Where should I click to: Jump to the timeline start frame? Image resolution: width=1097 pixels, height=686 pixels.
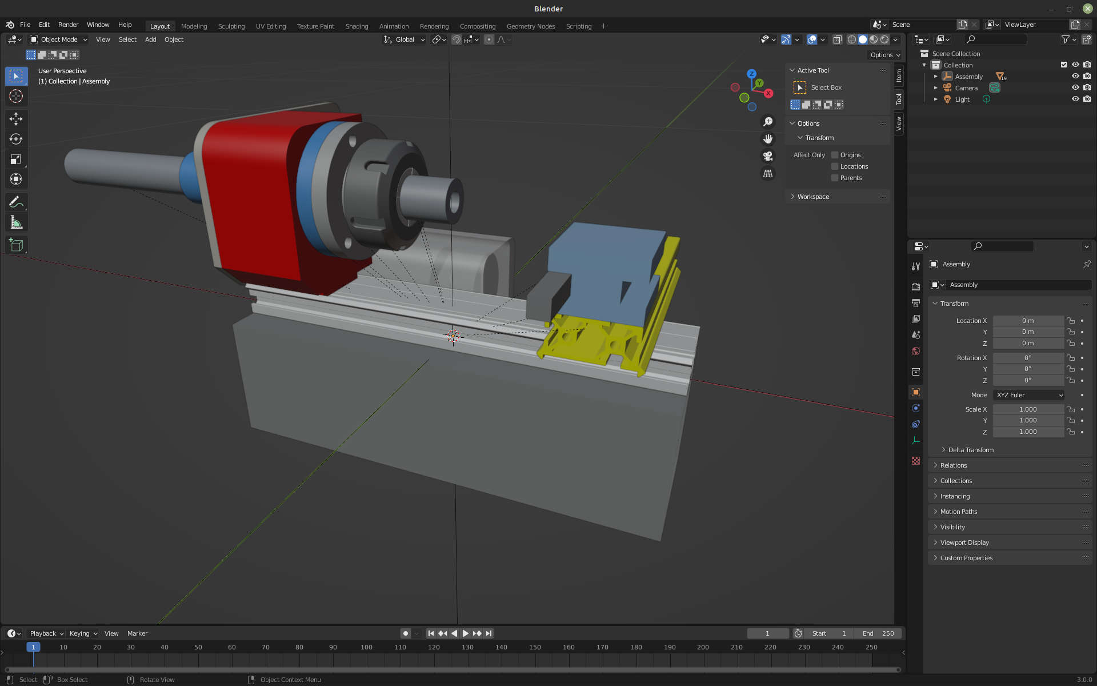(x=431, y=633)
